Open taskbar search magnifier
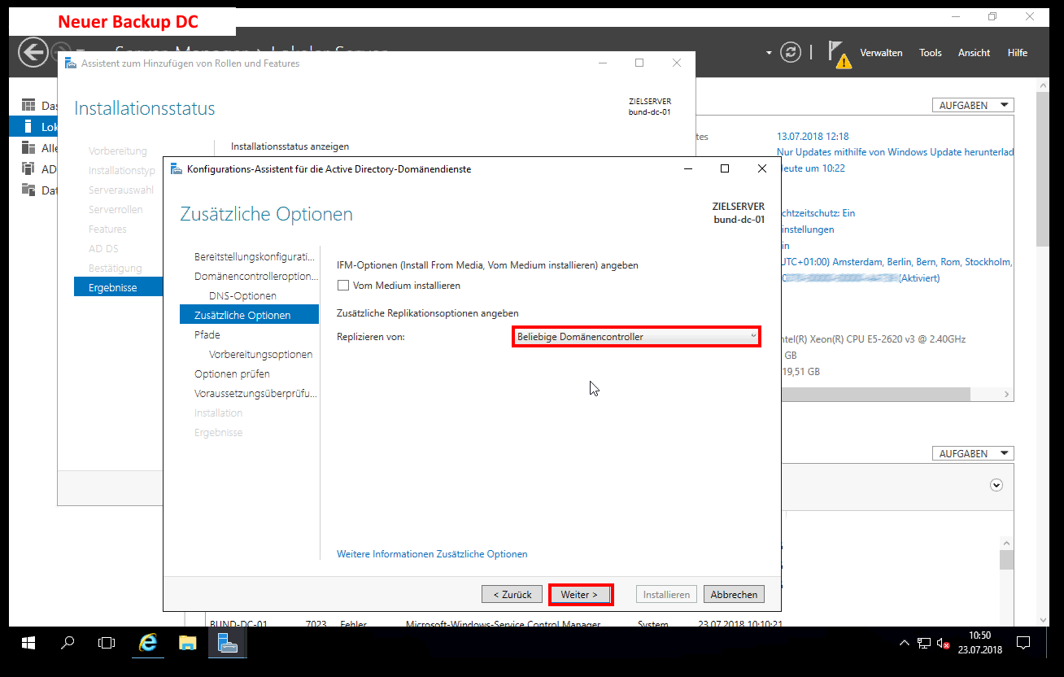1064x677 pixels. [68, 643]
